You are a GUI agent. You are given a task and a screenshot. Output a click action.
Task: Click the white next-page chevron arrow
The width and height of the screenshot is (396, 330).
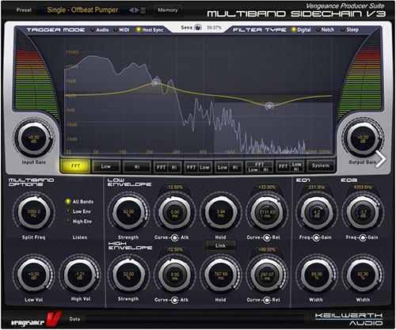pyautogui.click(x=380, y=159)
